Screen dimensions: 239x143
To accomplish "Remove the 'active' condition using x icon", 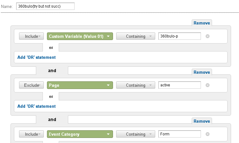I will coord(208,85).
